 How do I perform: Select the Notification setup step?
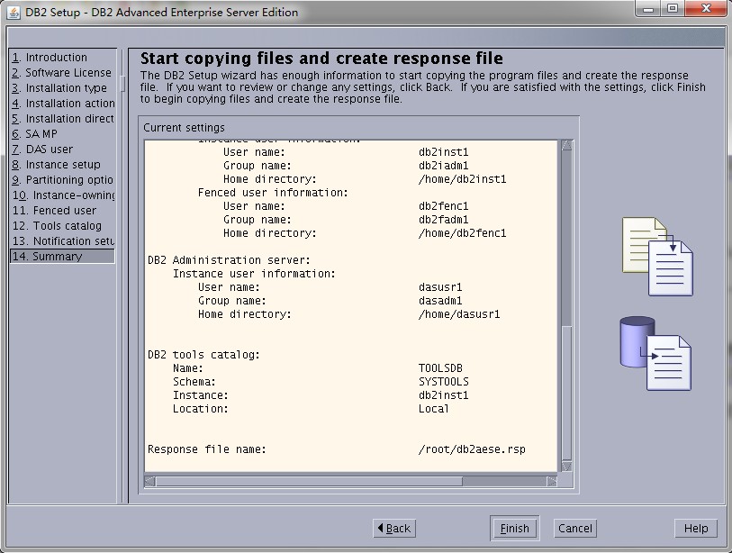point(62,241)
